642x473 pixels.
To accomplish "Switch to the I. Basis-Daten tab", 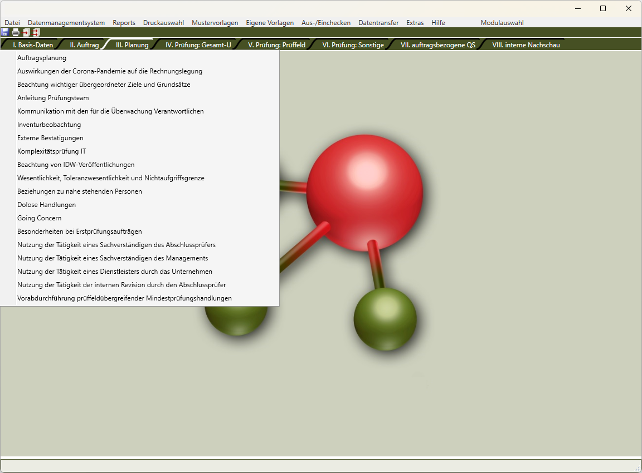I will pyautogui.click(x=33, y=45).
